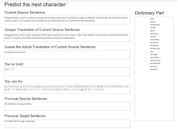Choose 'sentenced' from Dictionary Part
Viewport: 178px width, 129px height.
pos(155,25)
